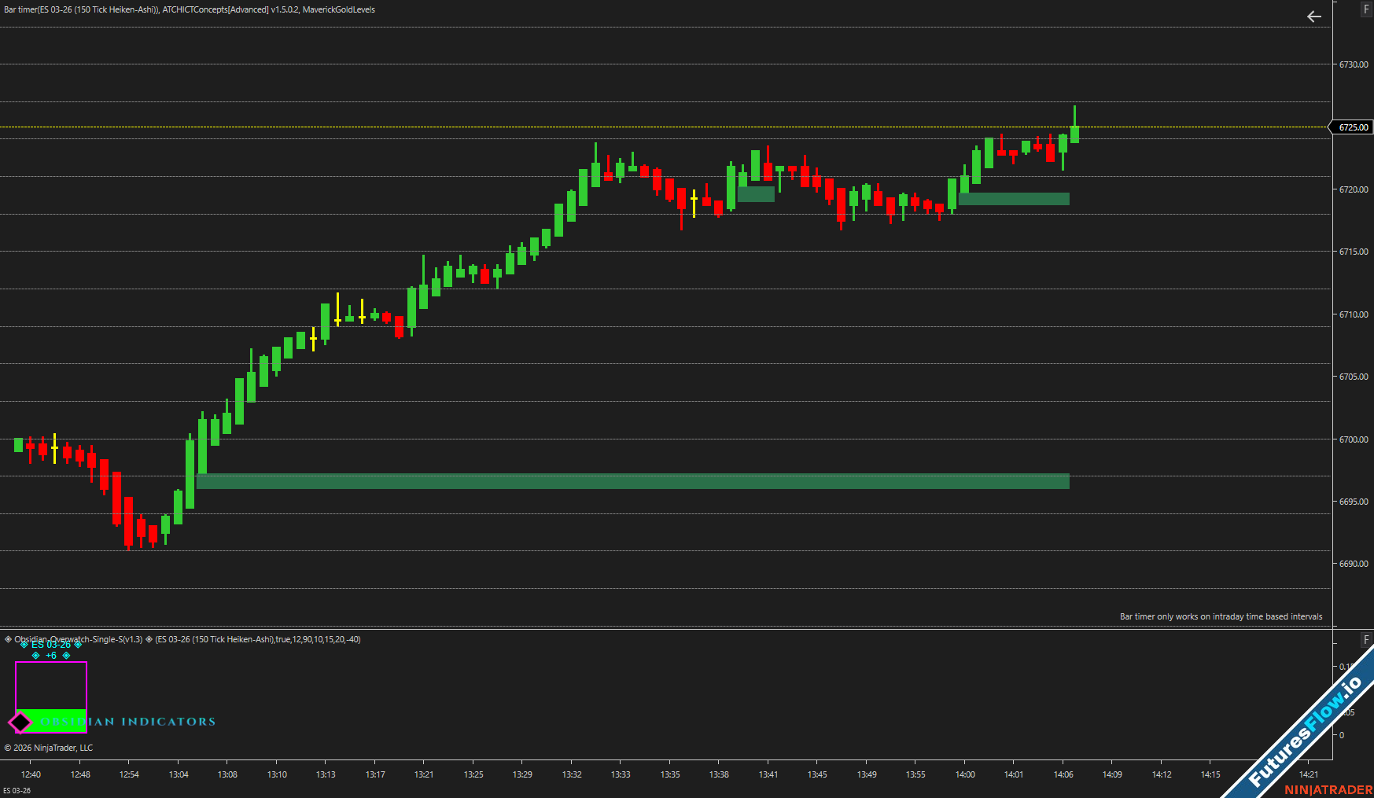Click the 6710.00 label on price axis
This screenshot has width=1374, height=798.
[x=1353, y=314]
